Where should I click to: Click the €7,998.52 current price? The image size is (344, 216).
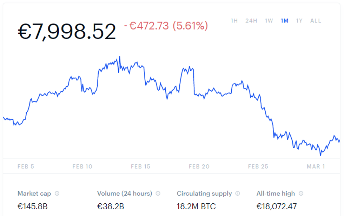pyautogui.click(x=67, y=32)
